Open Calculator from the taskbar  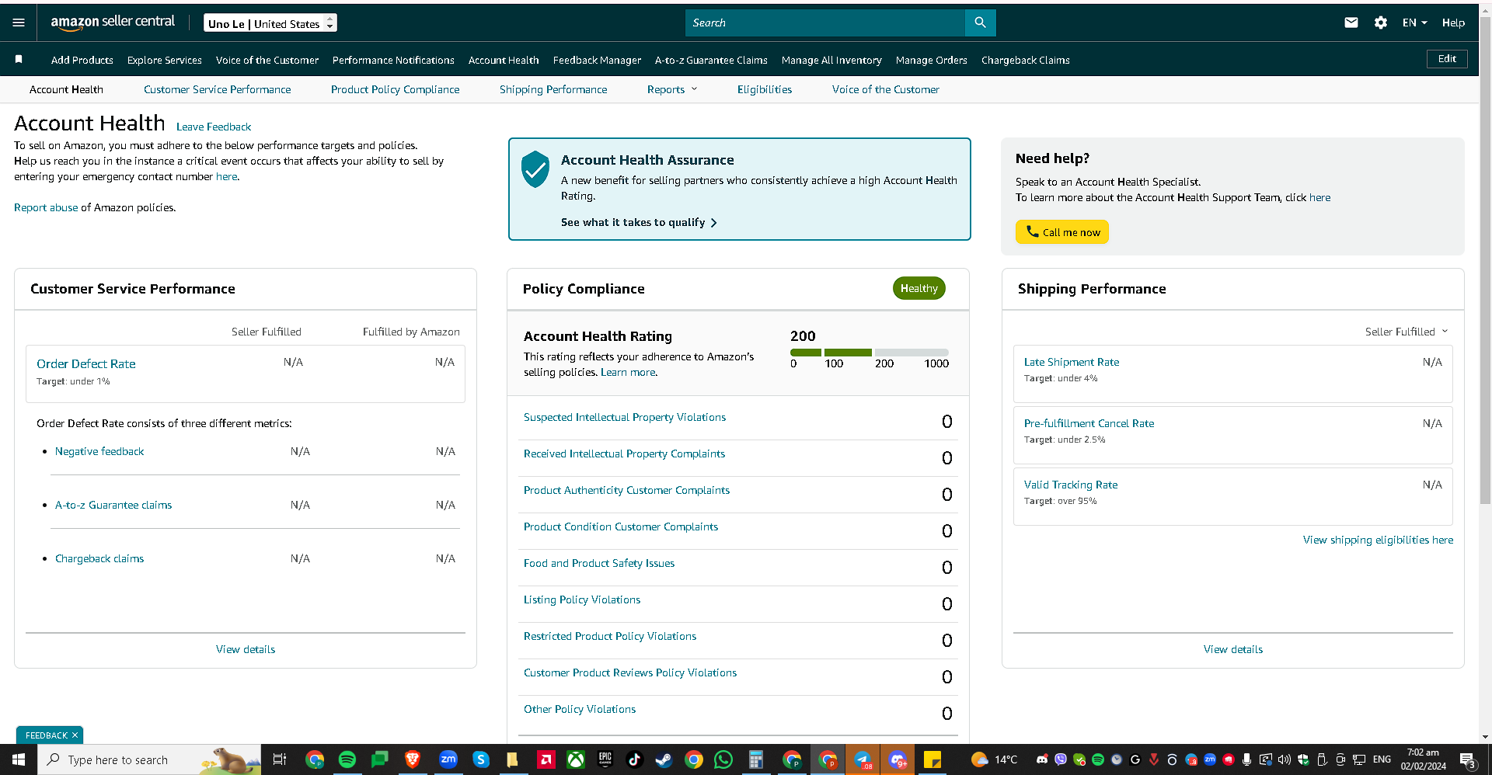tap(755, 759)
